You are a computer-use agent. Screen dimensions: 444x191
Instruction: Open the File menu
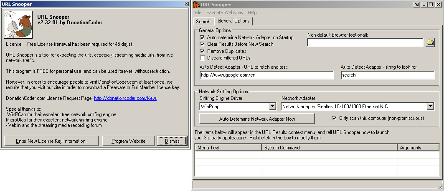pos(198,12)
